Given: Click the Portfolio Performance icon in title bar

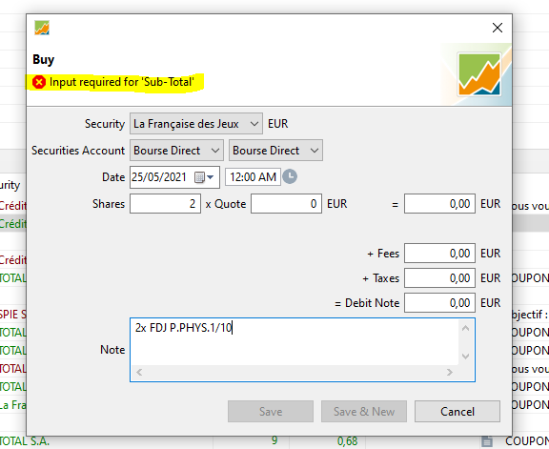Looking at the screenshot, I should (x=42, y=28).
